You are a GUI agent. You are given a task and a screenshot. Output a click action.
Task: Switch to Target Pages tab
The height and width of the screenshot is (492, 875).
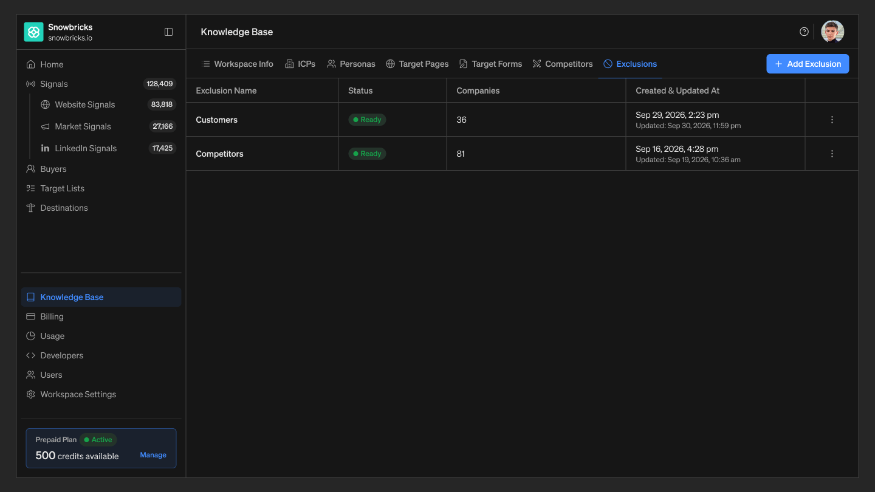point(417,64)
